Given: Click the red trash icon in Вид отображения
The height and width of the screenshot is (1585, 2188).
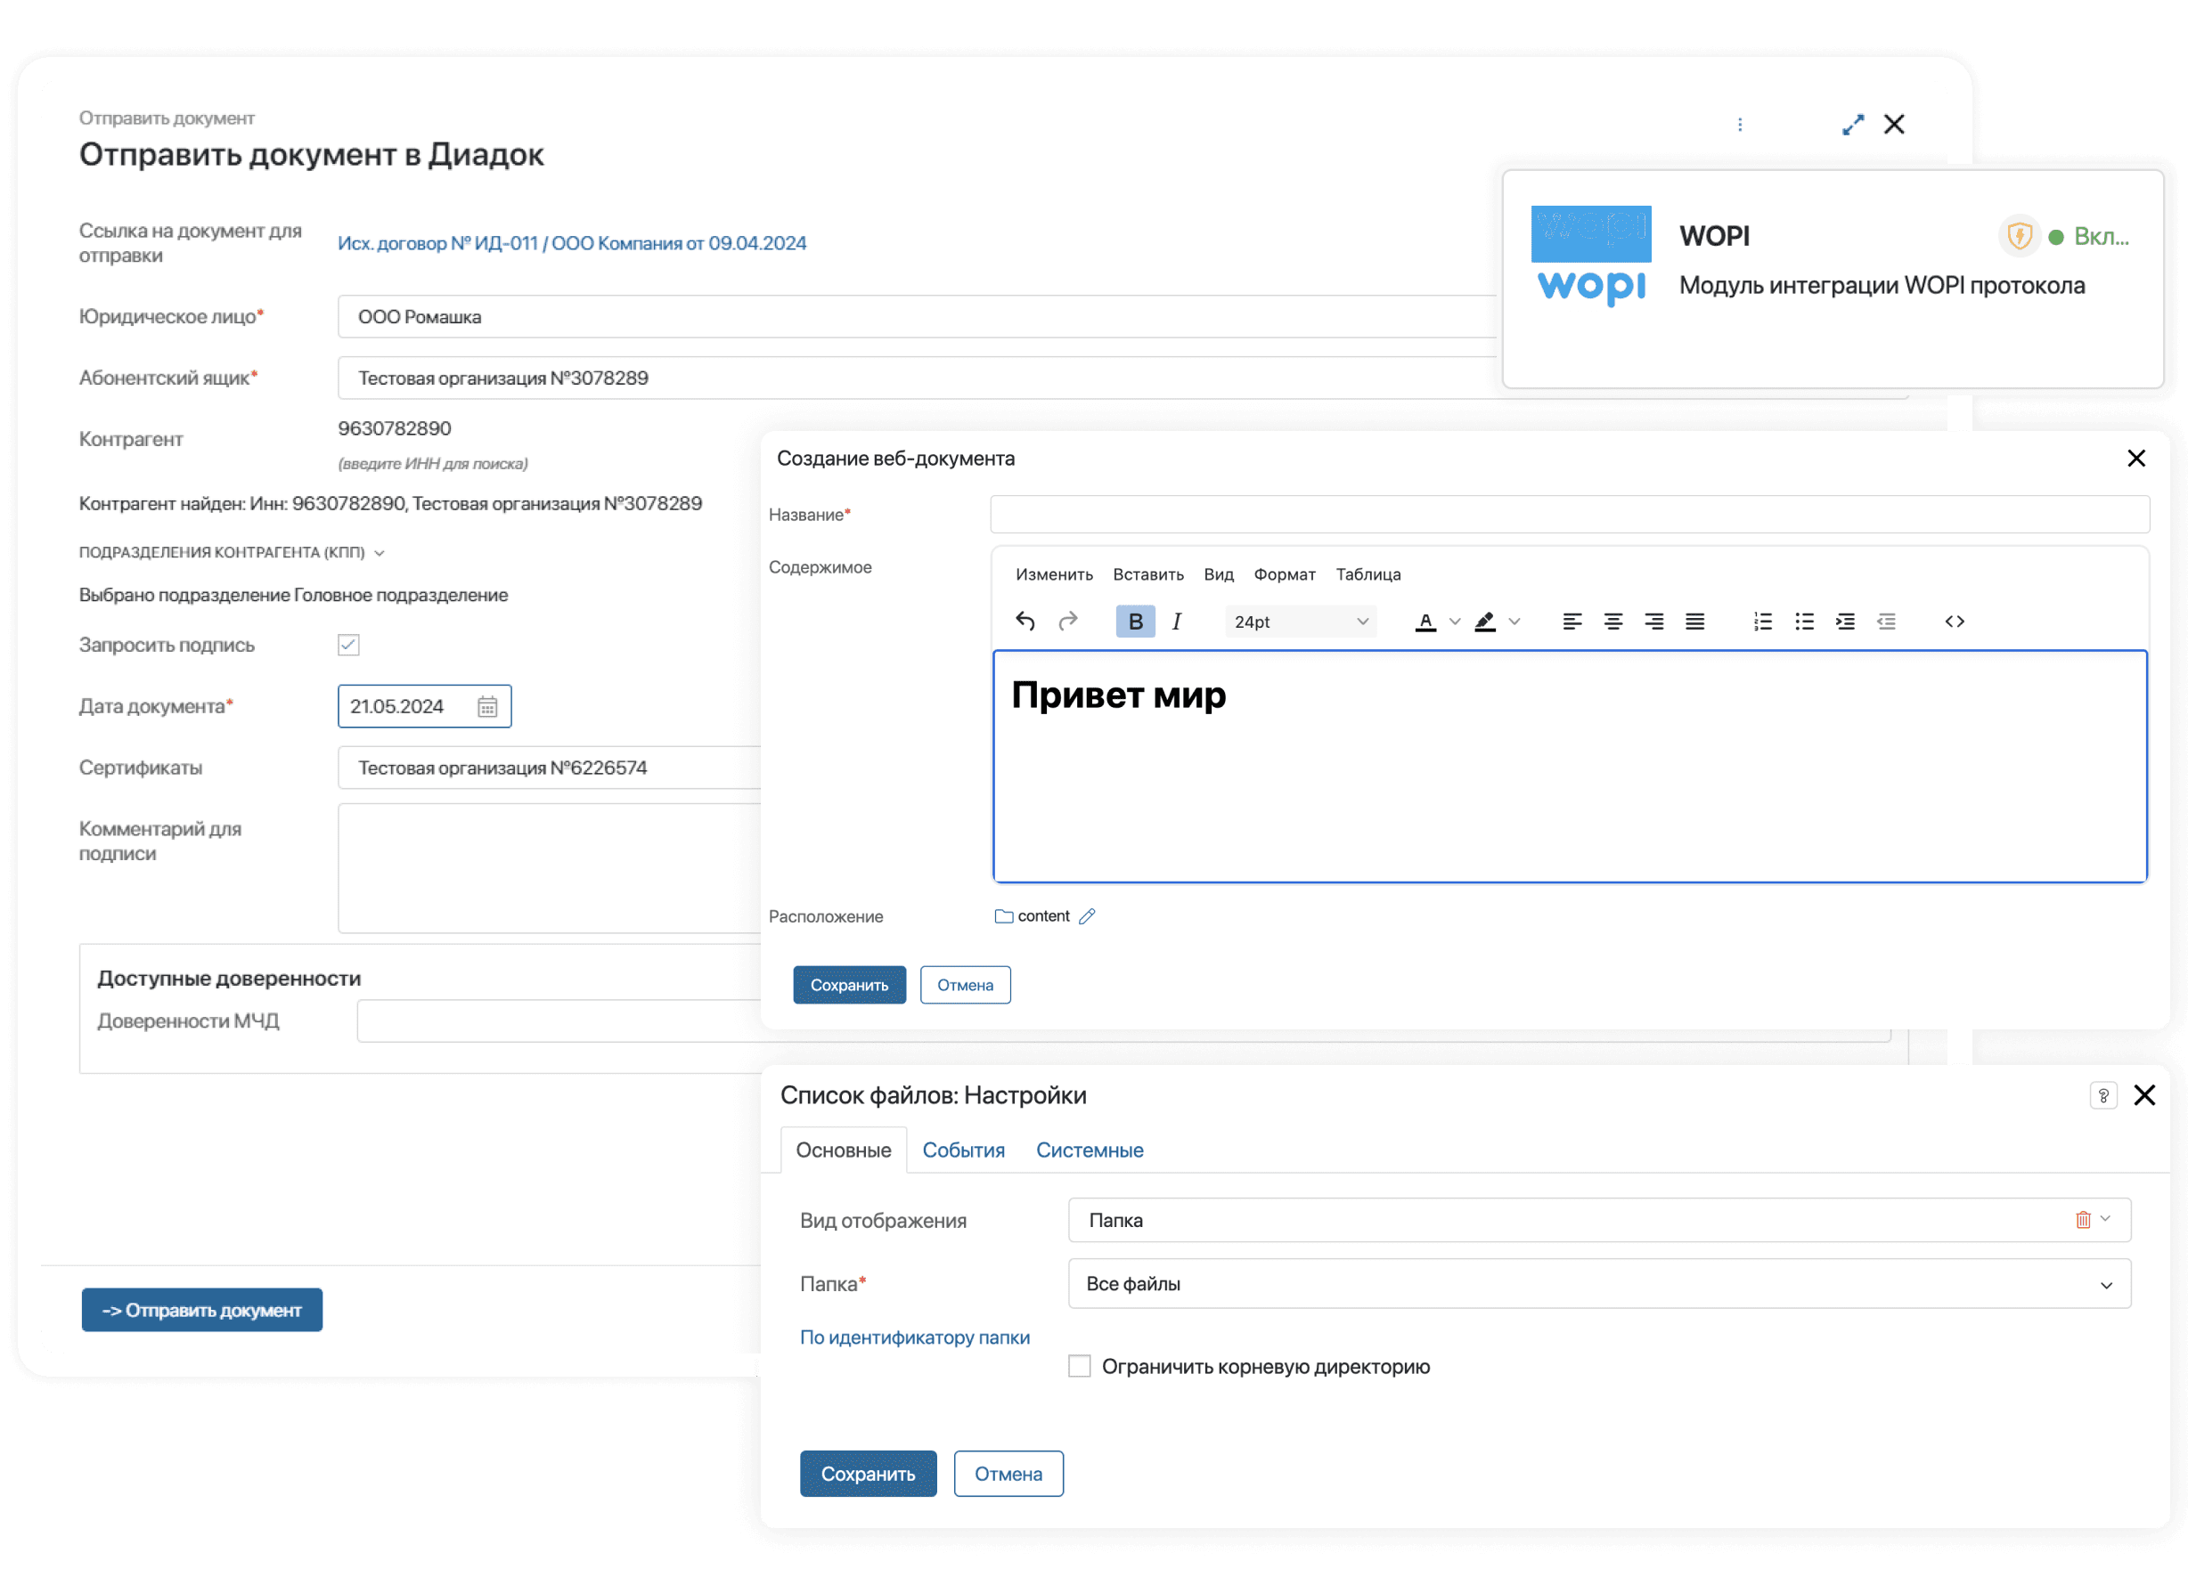Looking at the screenshot, I should (2083, 1221).
